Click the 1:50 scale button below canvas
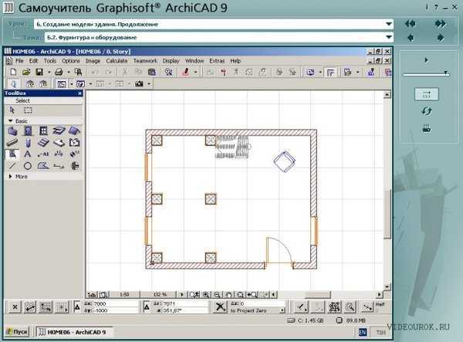The width and height of the screenshot is (463, 342). [x=124, y=294]
